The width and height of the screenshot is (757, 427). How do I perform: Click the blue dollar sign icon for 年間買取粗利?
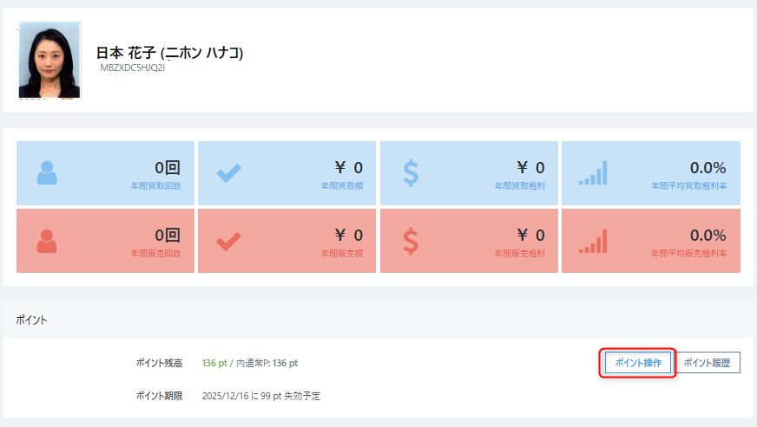pos(411,173)
